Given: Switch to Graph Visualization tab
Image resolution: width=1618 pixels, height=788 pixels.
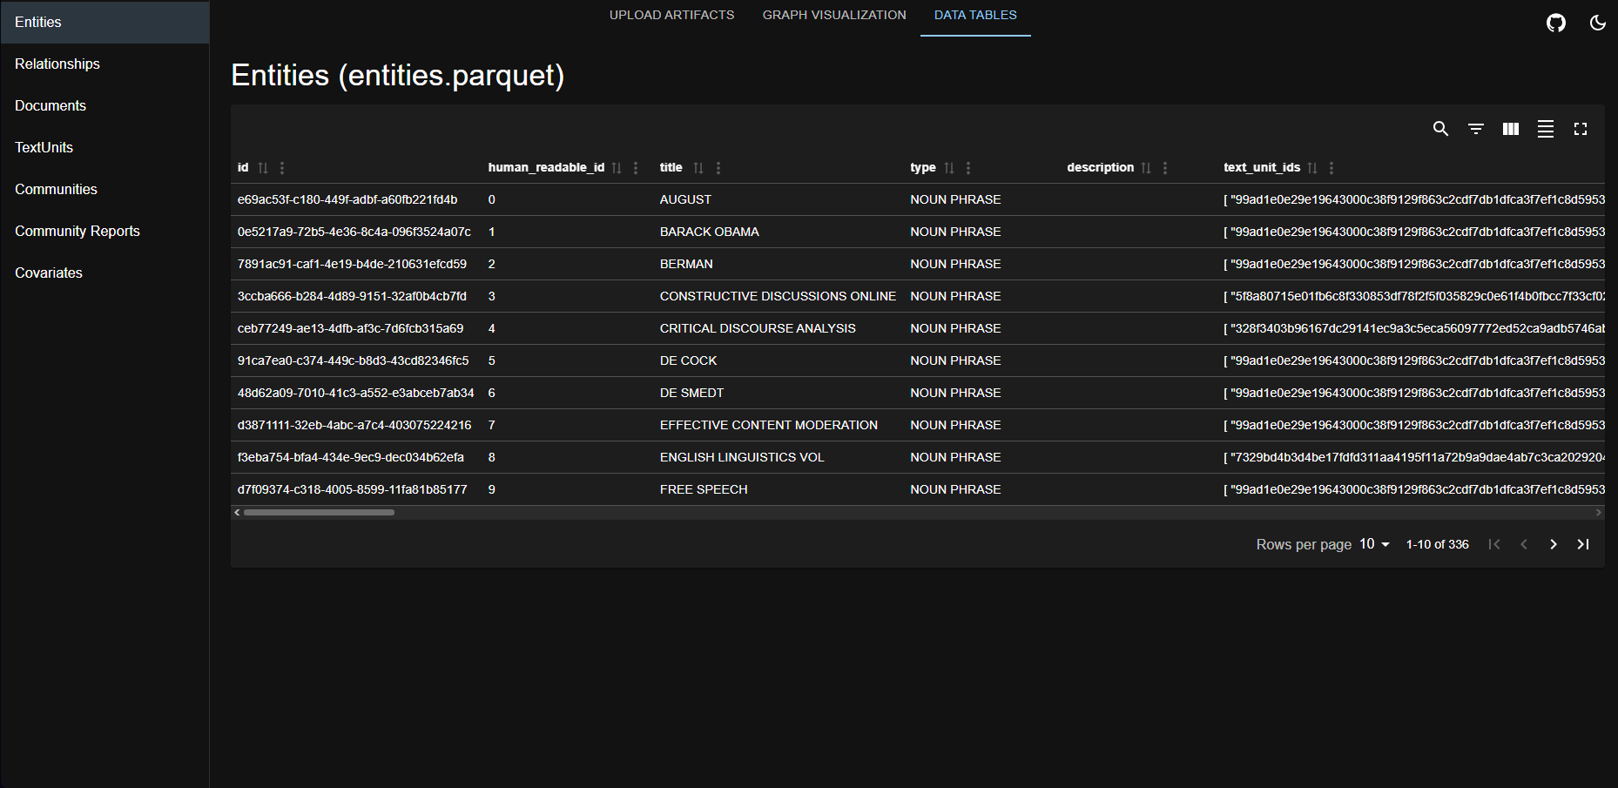Looking at the screenshot, I should 833,16.
